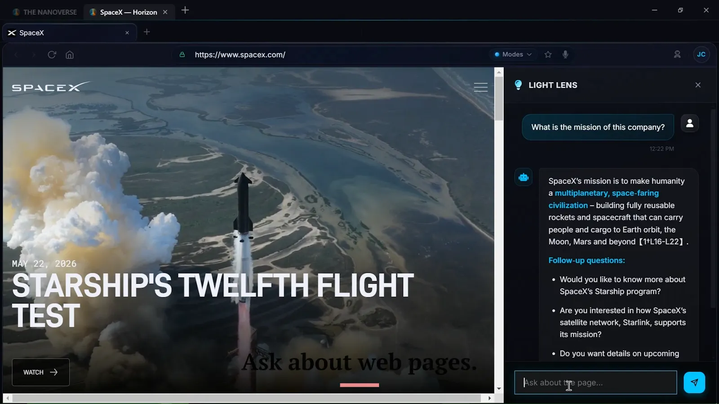The image size is (719, 404).
Task: Select the Starlink satellite network follow-up question
Action: [623, 322]
